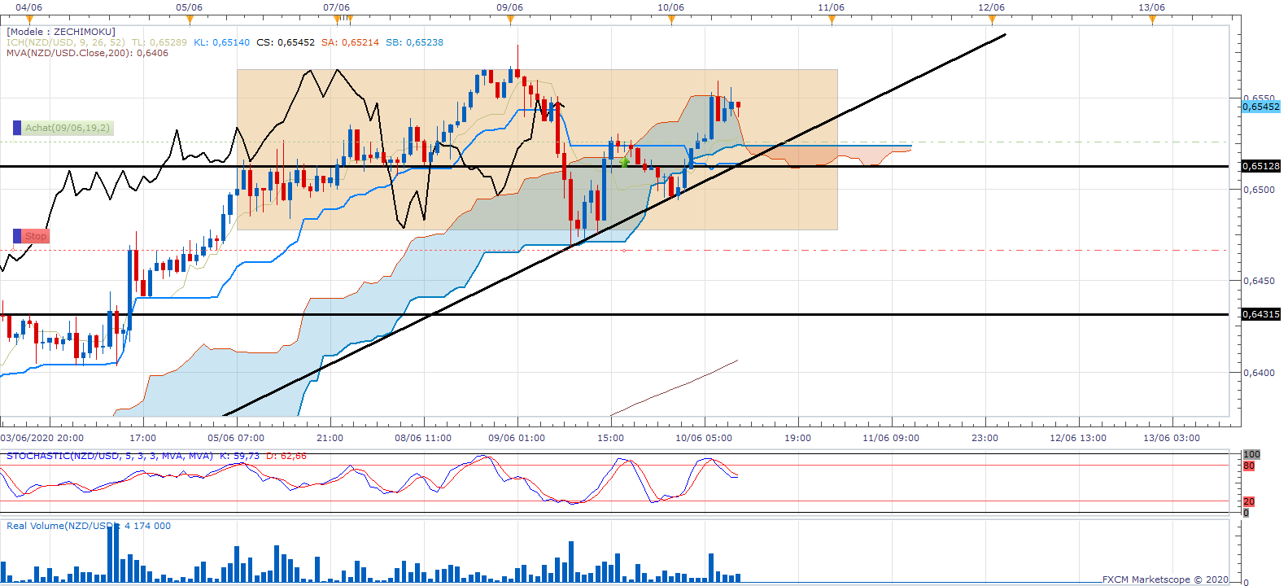Click the orange marker under the 05/06 date
Screen dimensions: 1288x586
coord(190,20)
